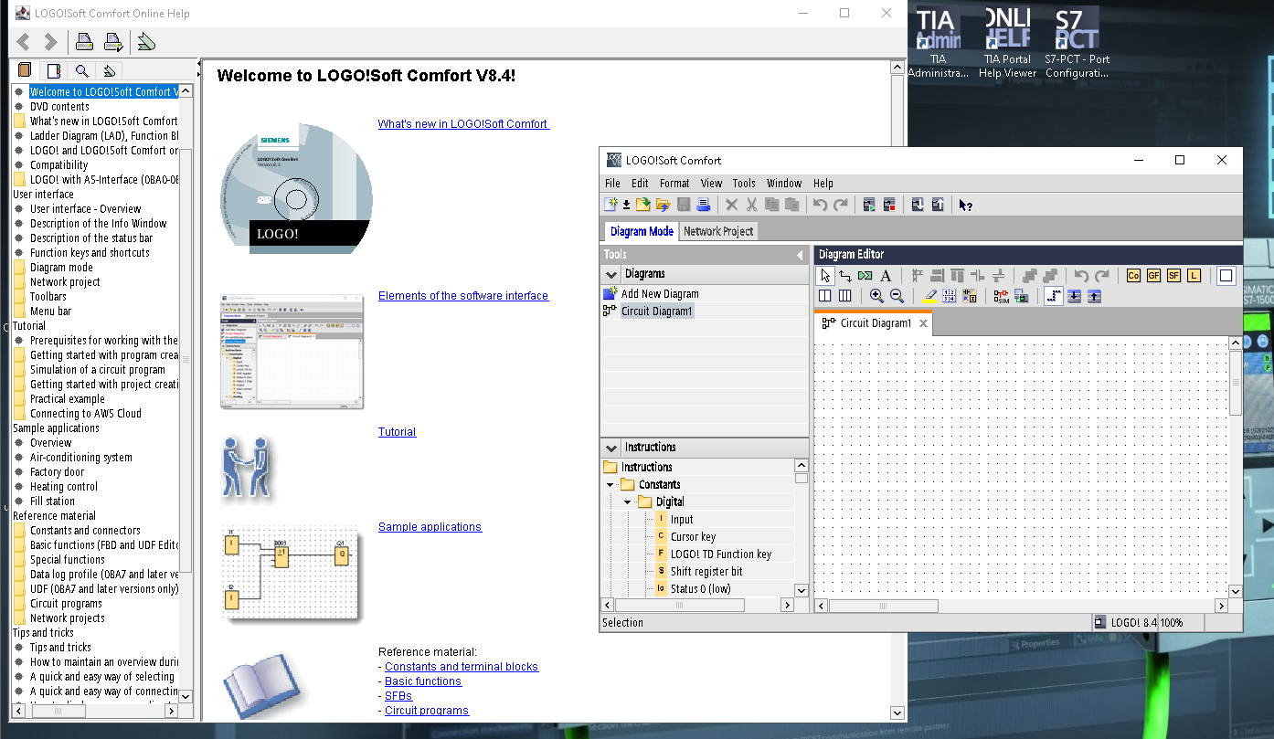The width and height of the screenshot is (1274, 739).
Task: Toggle the Constants 'Co' toolbar button
Action: coord(1133,276)
